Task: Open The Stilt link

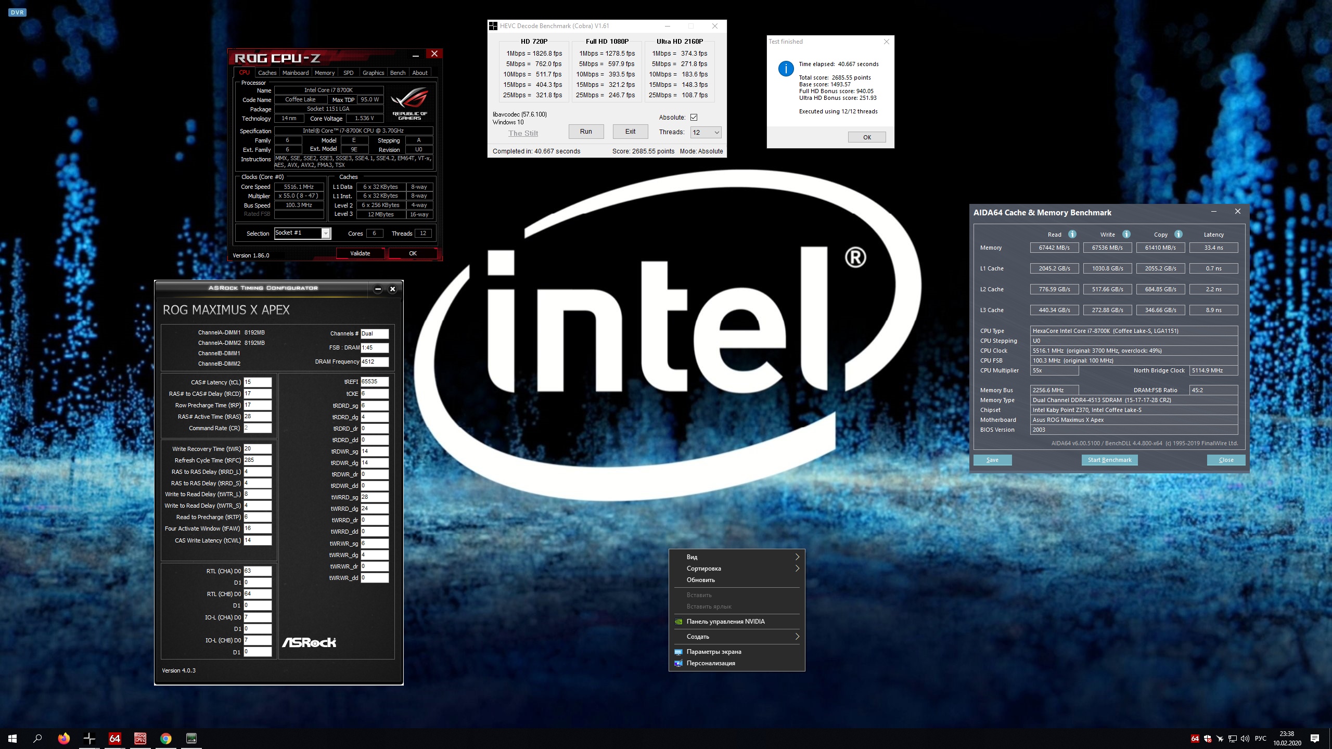Action: (x=523, y=133)
